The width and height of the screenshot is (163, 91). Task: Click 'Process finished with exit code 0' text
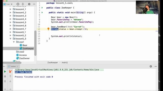click(x=34, y=77)
